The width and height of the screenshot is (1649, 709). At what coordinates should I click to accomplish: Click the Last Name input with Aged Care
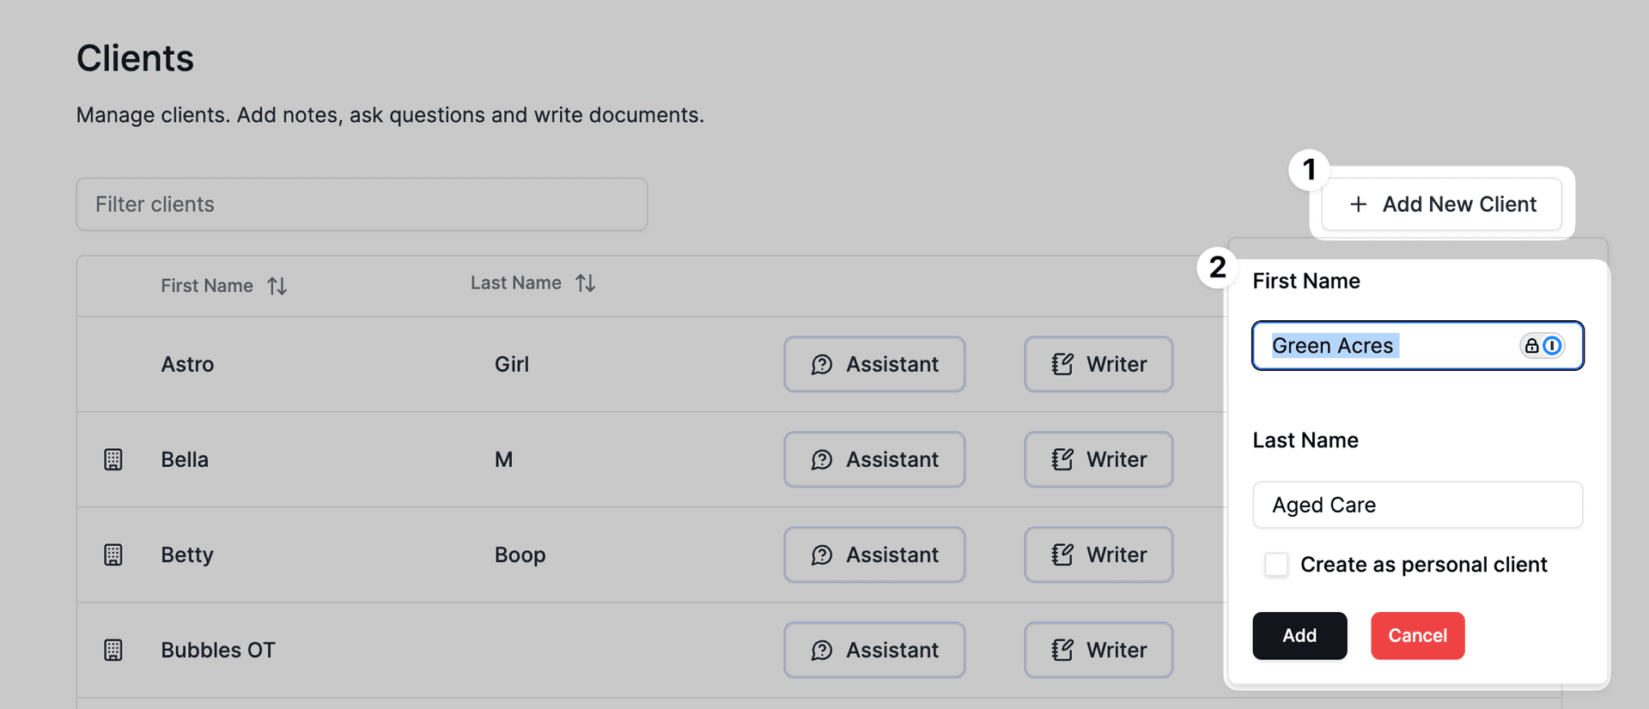tap(1417, 505)
